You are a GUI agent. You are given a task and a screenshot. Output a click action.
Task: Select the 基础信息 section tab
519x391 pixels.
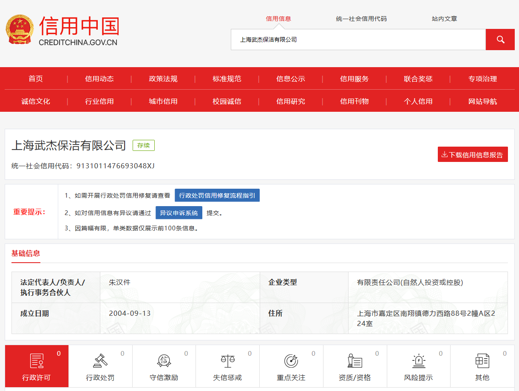click(26, 253)
